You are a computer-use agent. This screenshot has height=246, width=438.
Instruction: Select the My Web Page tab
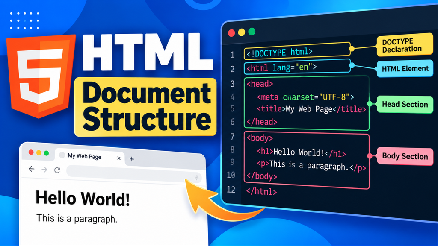(90, 157)
